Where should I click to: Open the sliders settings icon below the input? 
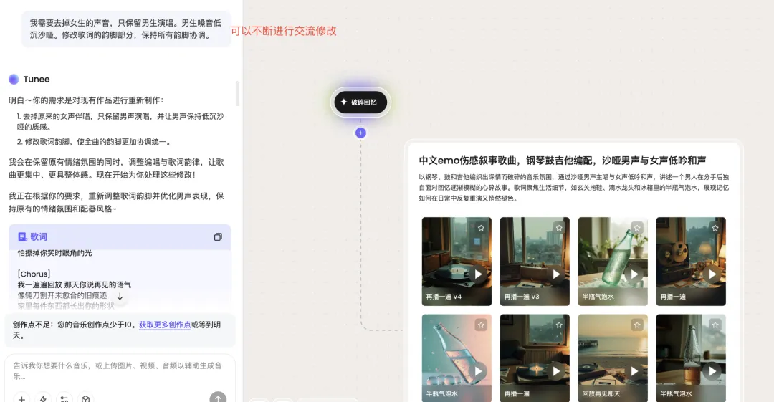coord(64,398)
